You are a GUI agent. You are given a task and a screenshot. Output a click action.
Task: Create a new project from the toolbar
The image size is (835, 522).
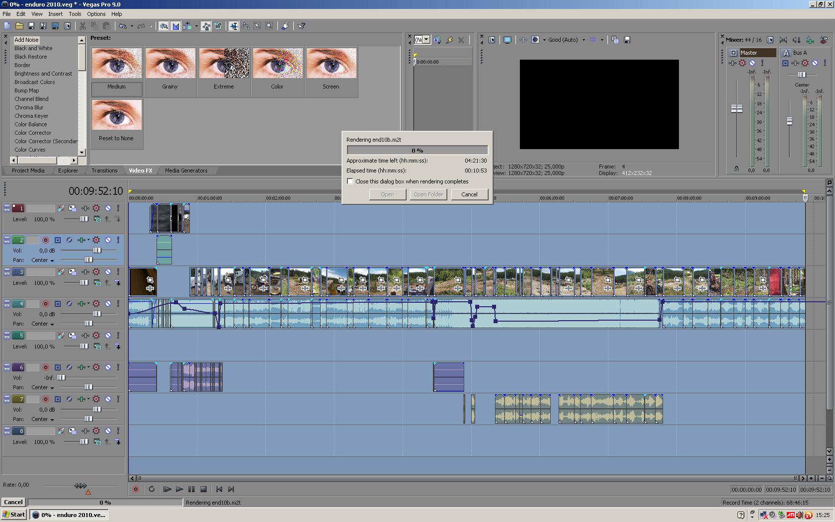click(x=7, y=26)
